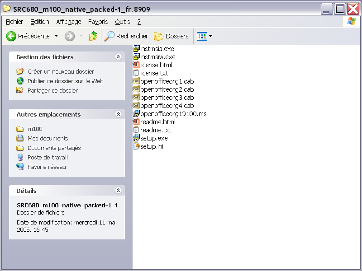Close the explorer window

point(353,9)
